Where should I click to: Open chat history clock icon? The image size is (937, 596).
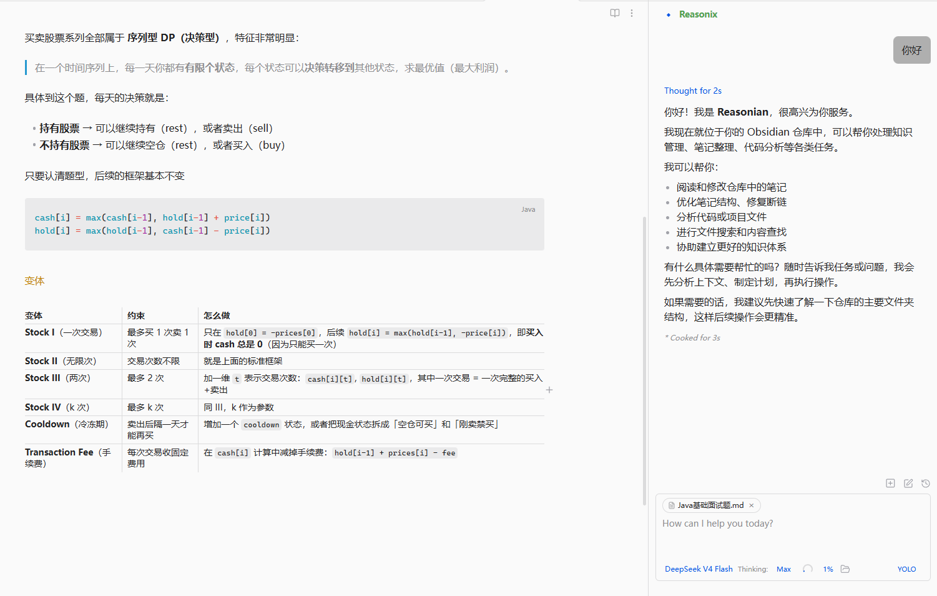click(x=926, y=483)
